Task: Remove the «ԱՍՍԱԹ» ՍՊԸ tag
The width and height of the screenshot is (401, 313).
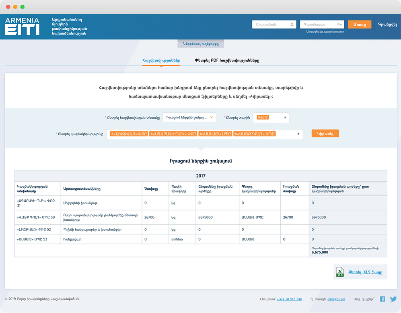Action: [x=201, y=134]
